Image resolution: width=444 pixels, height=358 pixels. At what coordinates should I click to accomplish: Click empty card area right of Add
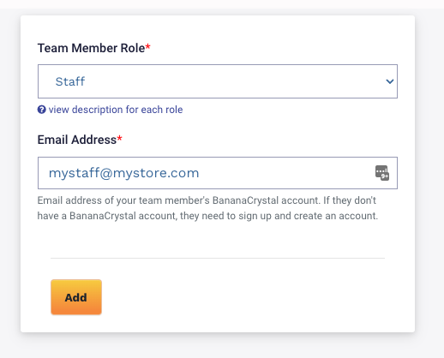pyautogui.click(x=243, y=297)
